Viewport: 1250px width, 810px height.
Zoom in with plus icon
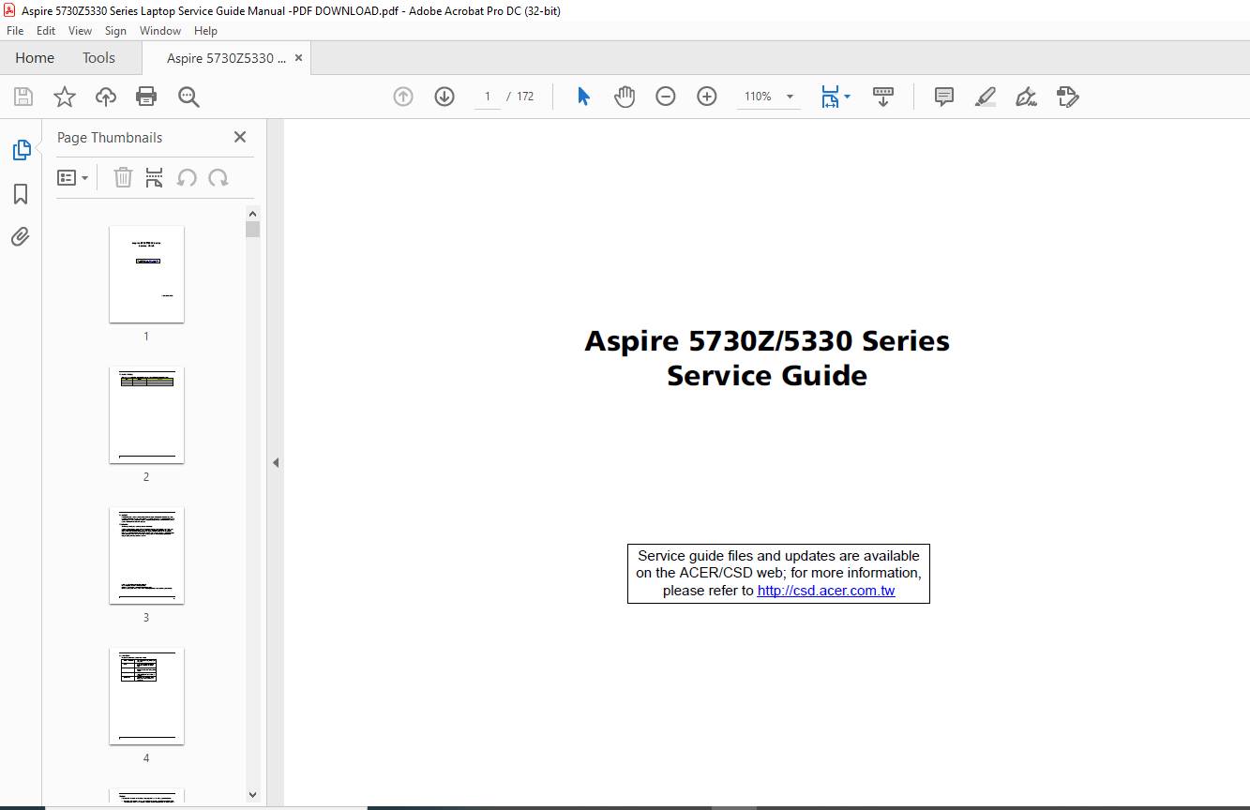(707, 97)
